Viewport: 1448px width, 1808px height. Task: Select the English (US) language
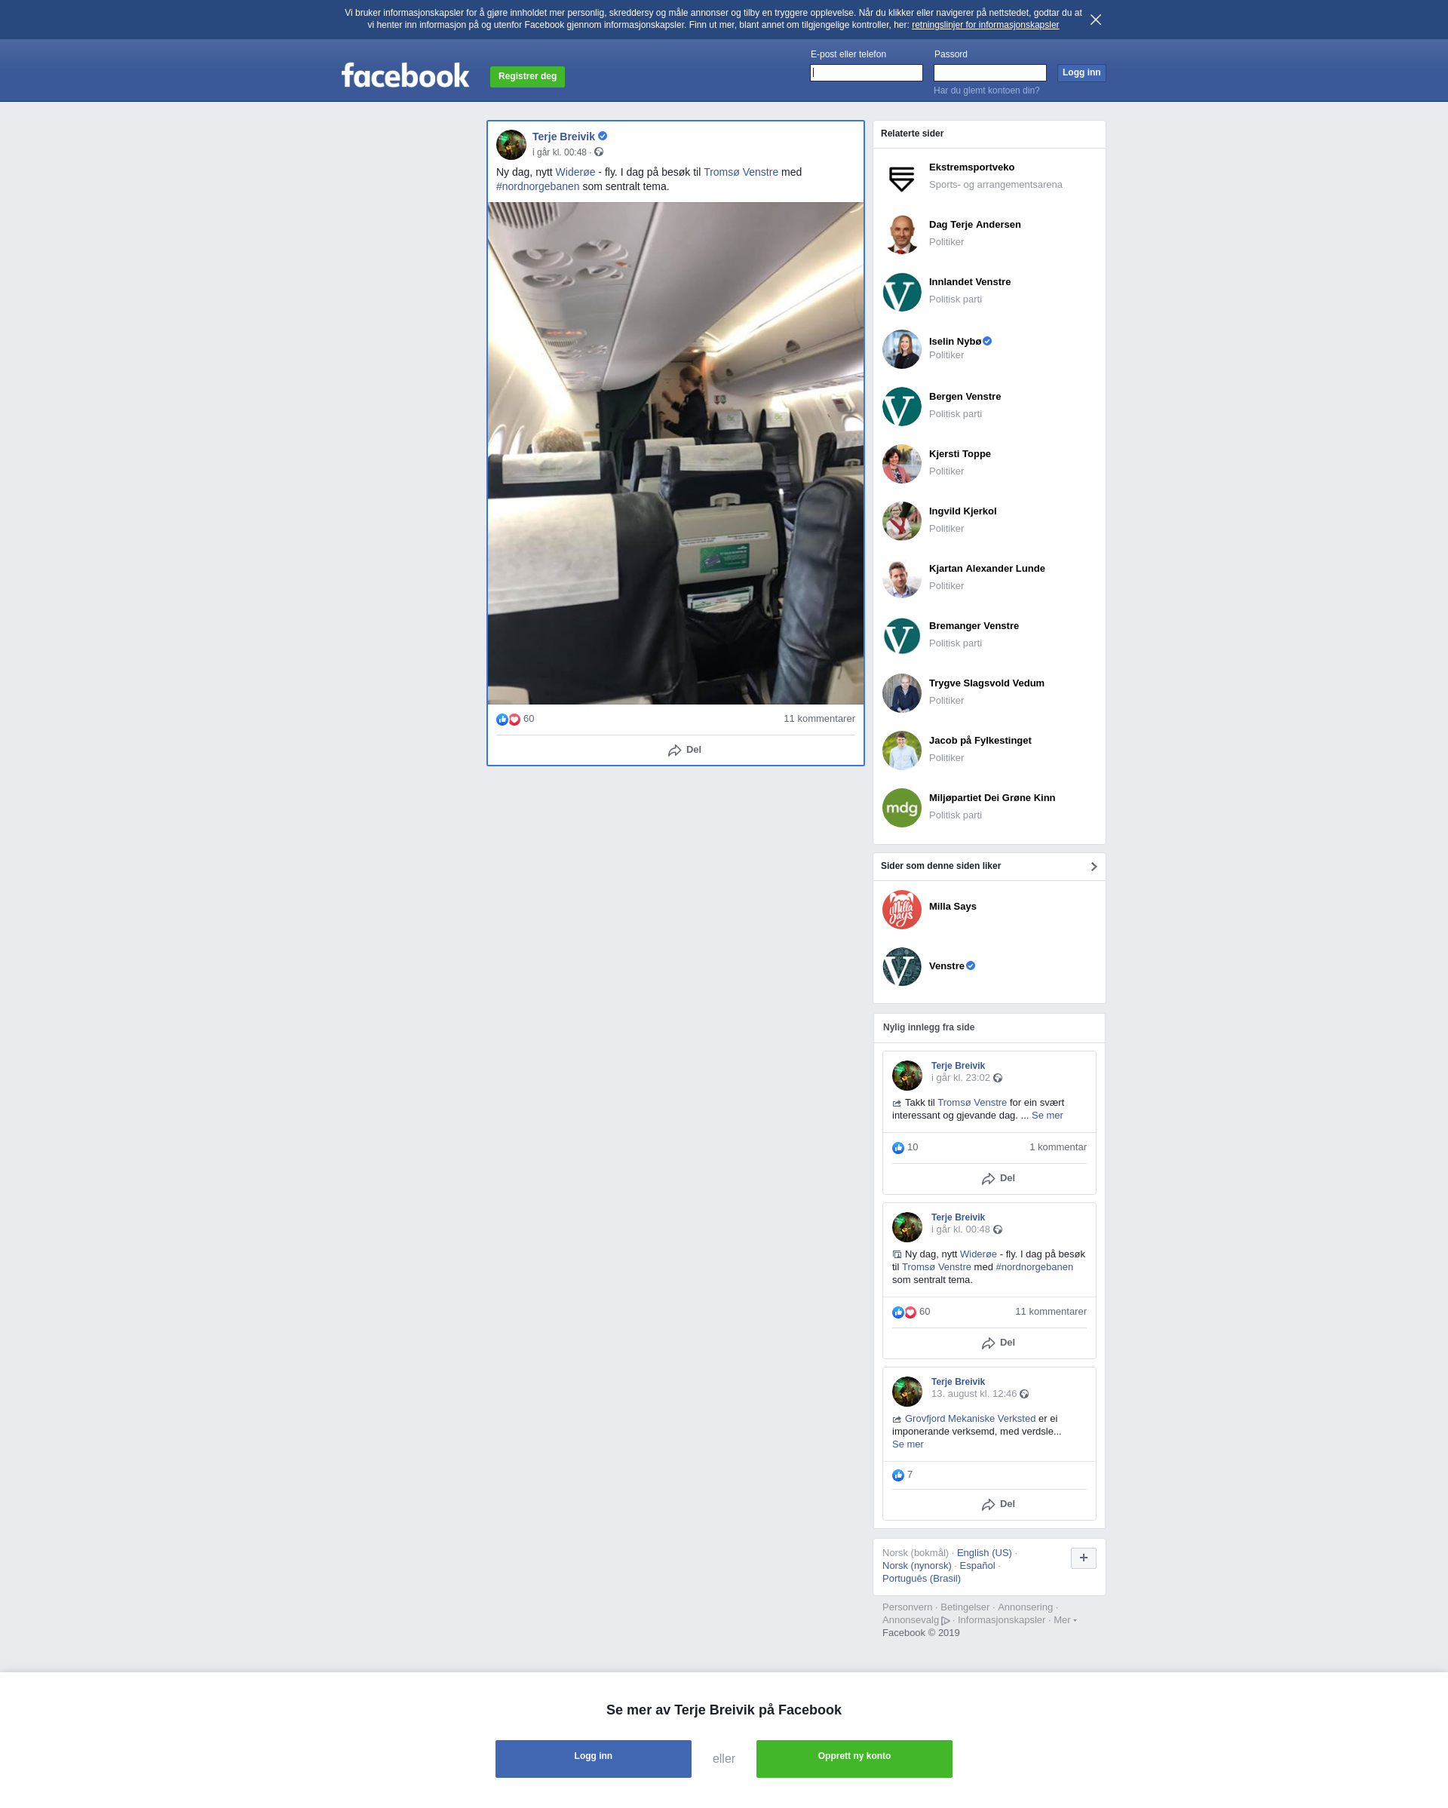pos(983,1553)
